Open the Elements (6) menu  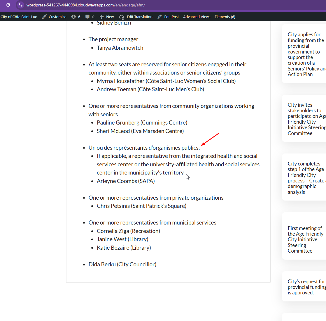[225, 17]
